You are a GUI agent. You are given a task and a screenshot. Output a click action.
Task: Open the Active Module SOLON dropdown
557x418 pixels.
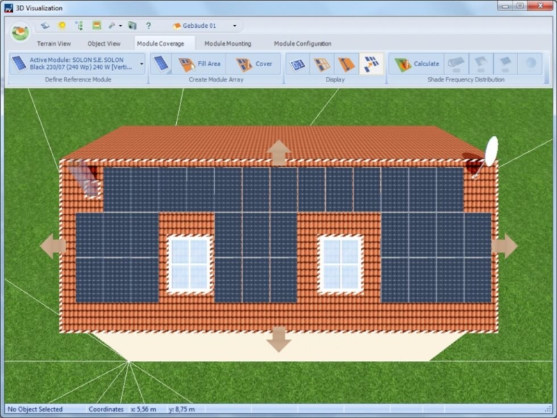142,64
